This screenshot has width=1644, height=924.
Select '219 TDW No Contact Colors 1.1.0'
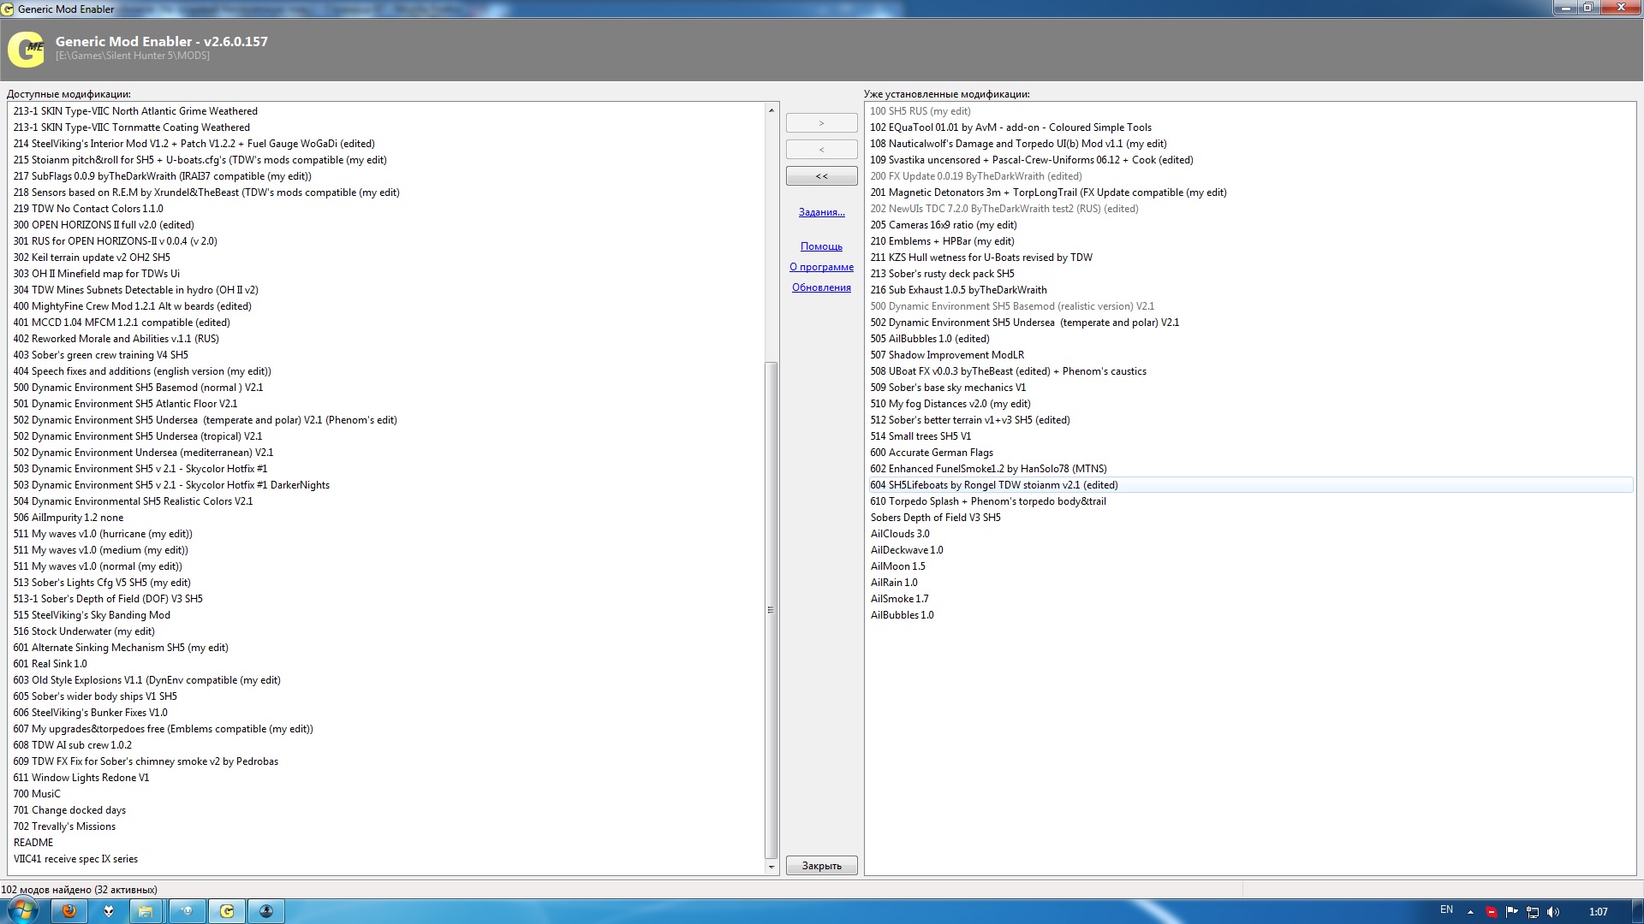(88, 209)
